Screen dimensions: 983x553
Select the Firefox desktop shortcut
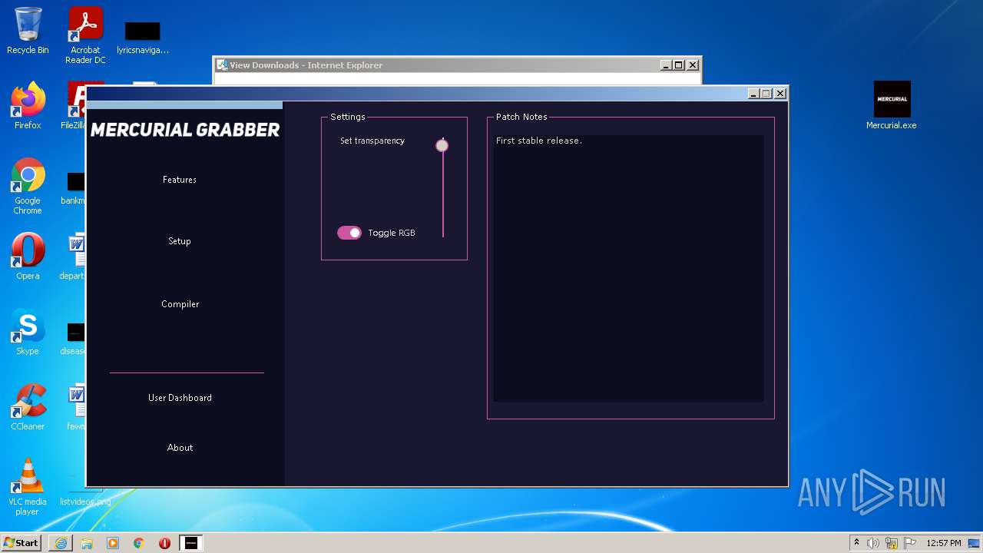pos(28,105)
